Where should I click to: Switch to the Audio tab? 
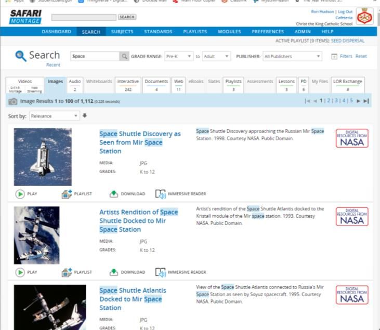[x=75, y=85]
